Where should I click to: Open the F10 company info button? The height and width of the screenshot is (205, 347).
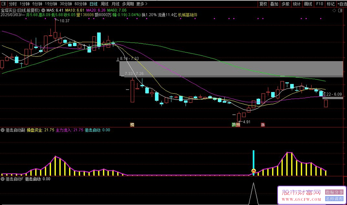[x=320, y=4]
